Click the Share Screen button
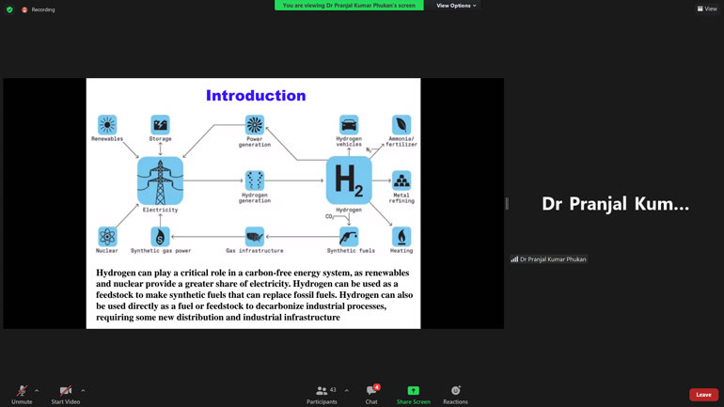This screenshot has height=407, width=724. (x=413, y=393)
